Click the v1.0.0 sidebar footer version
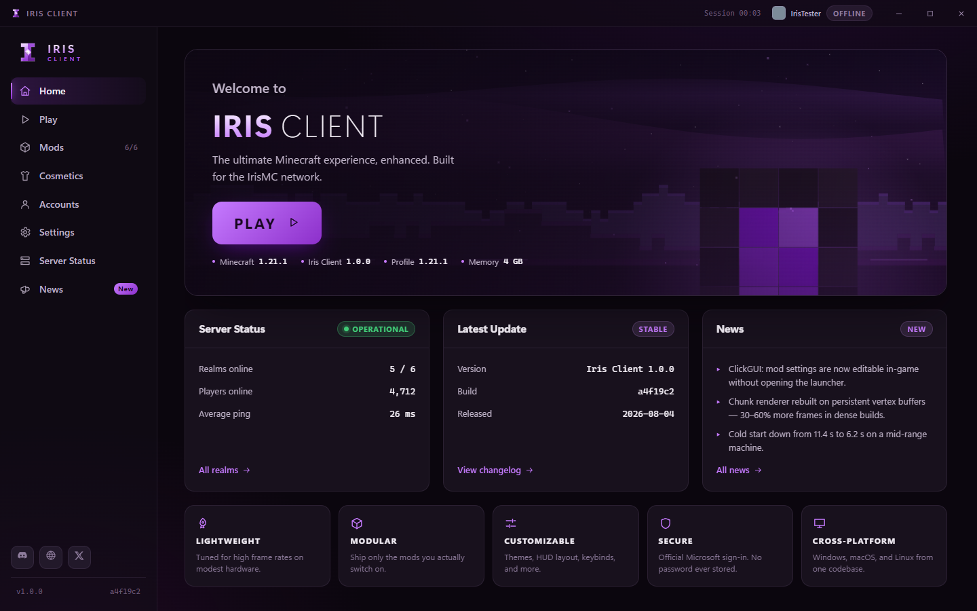977x611 pixels. [x=29, y=591]
